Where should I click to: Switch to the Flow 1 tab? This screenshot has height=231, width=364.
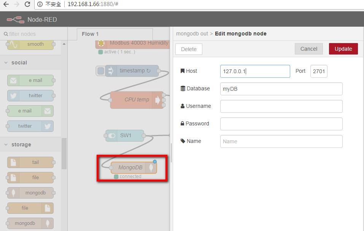pyautogui.click(x=90, y=34)
